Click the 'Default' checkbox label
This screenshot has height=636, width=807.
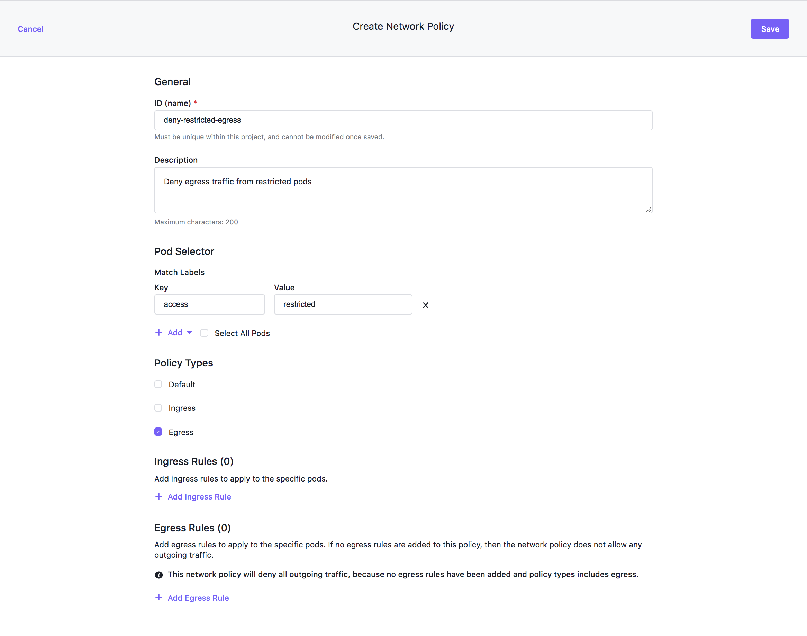tap(182, 384)
